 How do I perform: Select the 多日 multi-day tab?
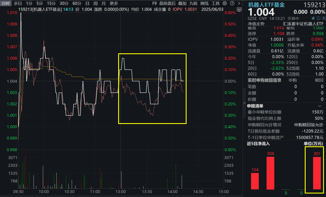[18, 3]
